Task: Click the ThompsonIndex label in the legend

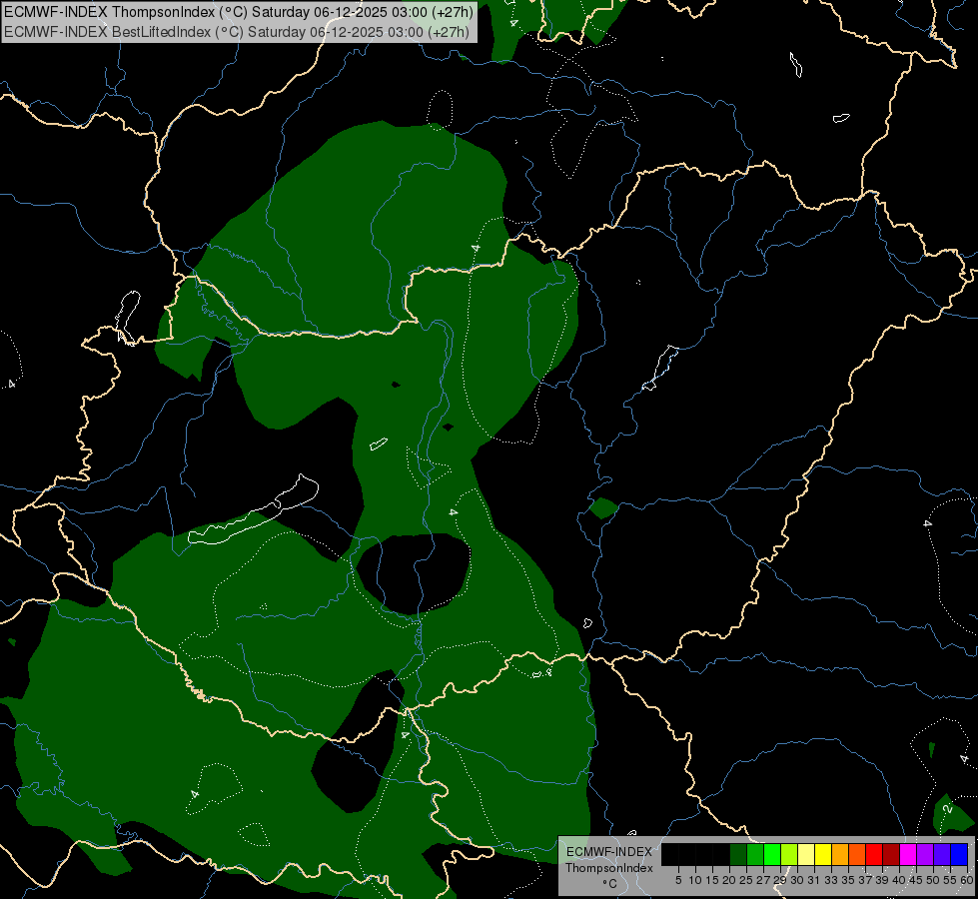Action: (x=609, y=868)
